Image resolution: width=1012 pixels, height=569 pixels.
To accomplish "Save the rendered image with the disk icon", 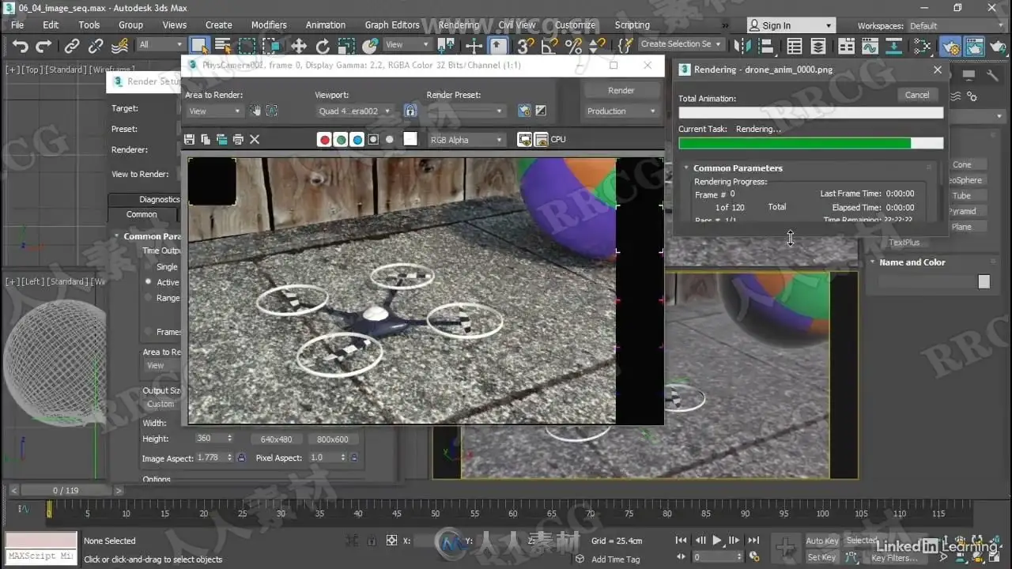I will point(189,140).
